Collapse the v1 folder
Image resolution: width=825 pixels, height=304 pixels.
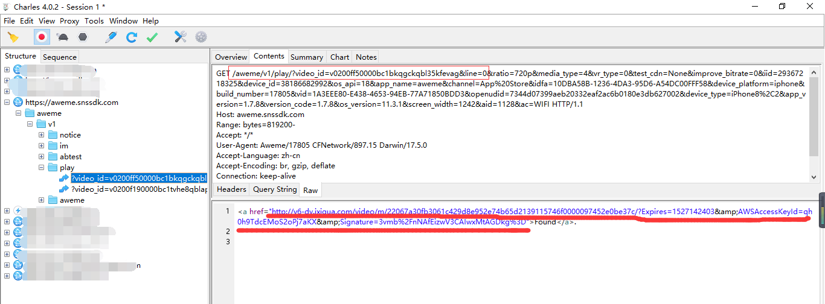tap(30, 124)
